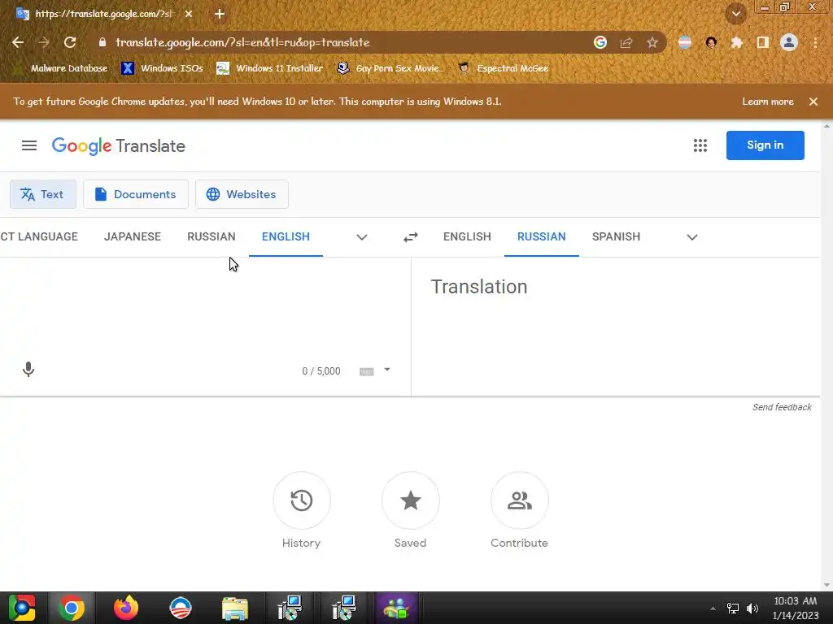Share this page icon in address bar

pyautogui.click(x=626, y=42)
